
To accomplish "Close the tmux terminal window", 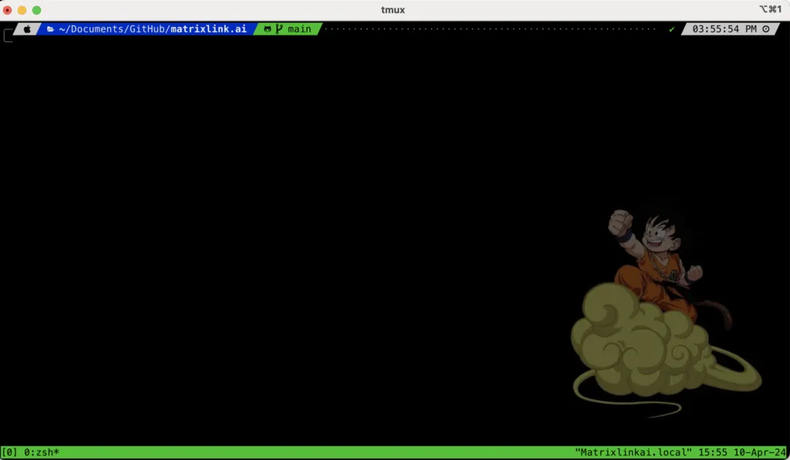I will click(8, 10).
